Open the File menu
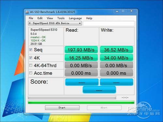The image size is (163, 122). pos(31,18)
